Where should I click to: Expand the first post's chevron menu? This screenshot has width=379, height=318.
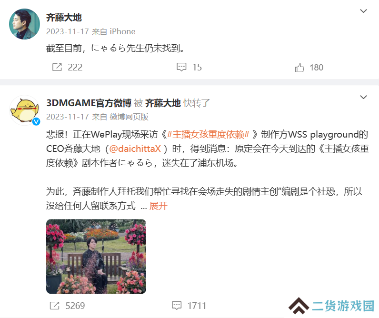(364, 11)
